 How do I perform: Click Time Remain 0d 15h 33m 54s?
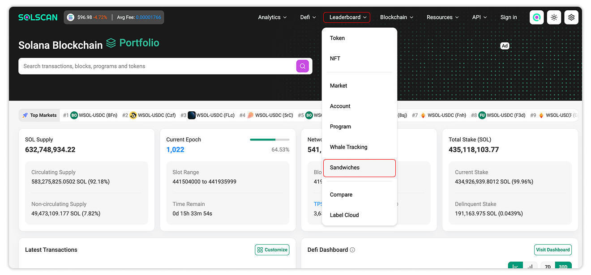(x=193, y=214)
